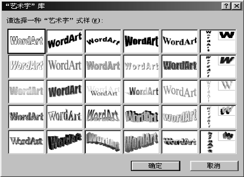Pick the pale wide-spaced WordArt style
244x177 pixels.
point(142,66)
